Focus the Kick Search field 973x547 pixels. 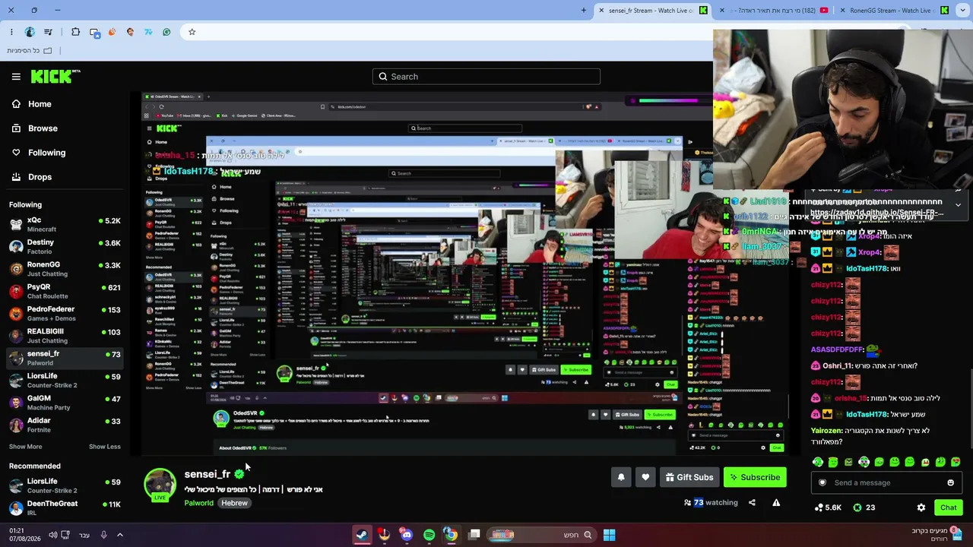486,77
